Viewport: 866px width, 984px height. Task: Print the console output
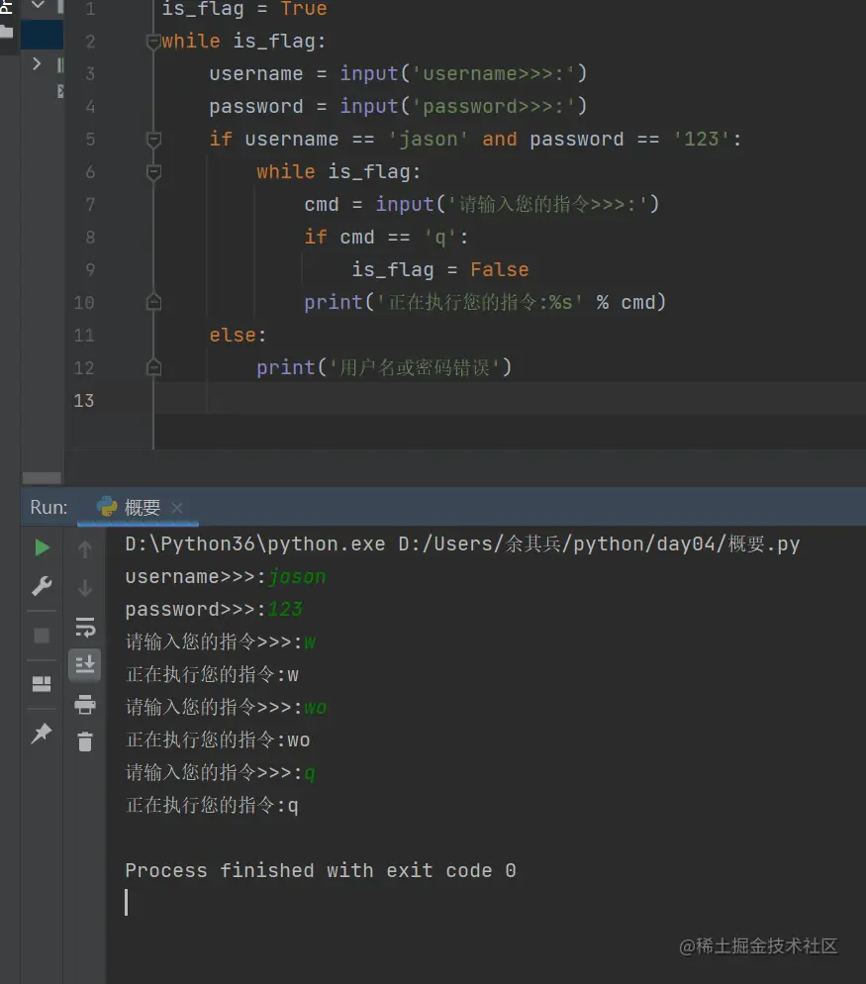point(85,704)
